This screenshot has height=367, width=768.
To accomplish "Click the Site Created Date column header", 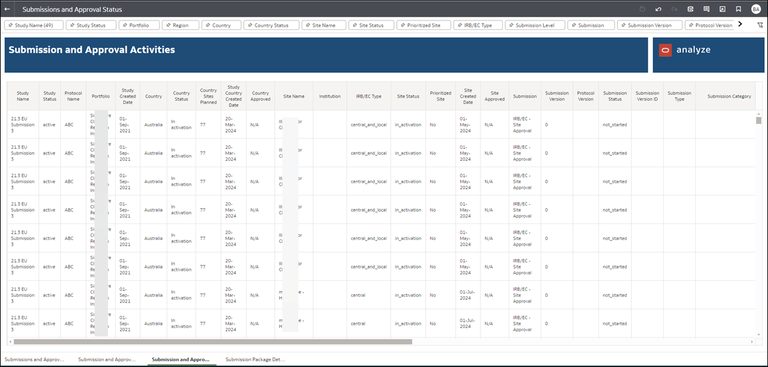I will tap(468, 96).
